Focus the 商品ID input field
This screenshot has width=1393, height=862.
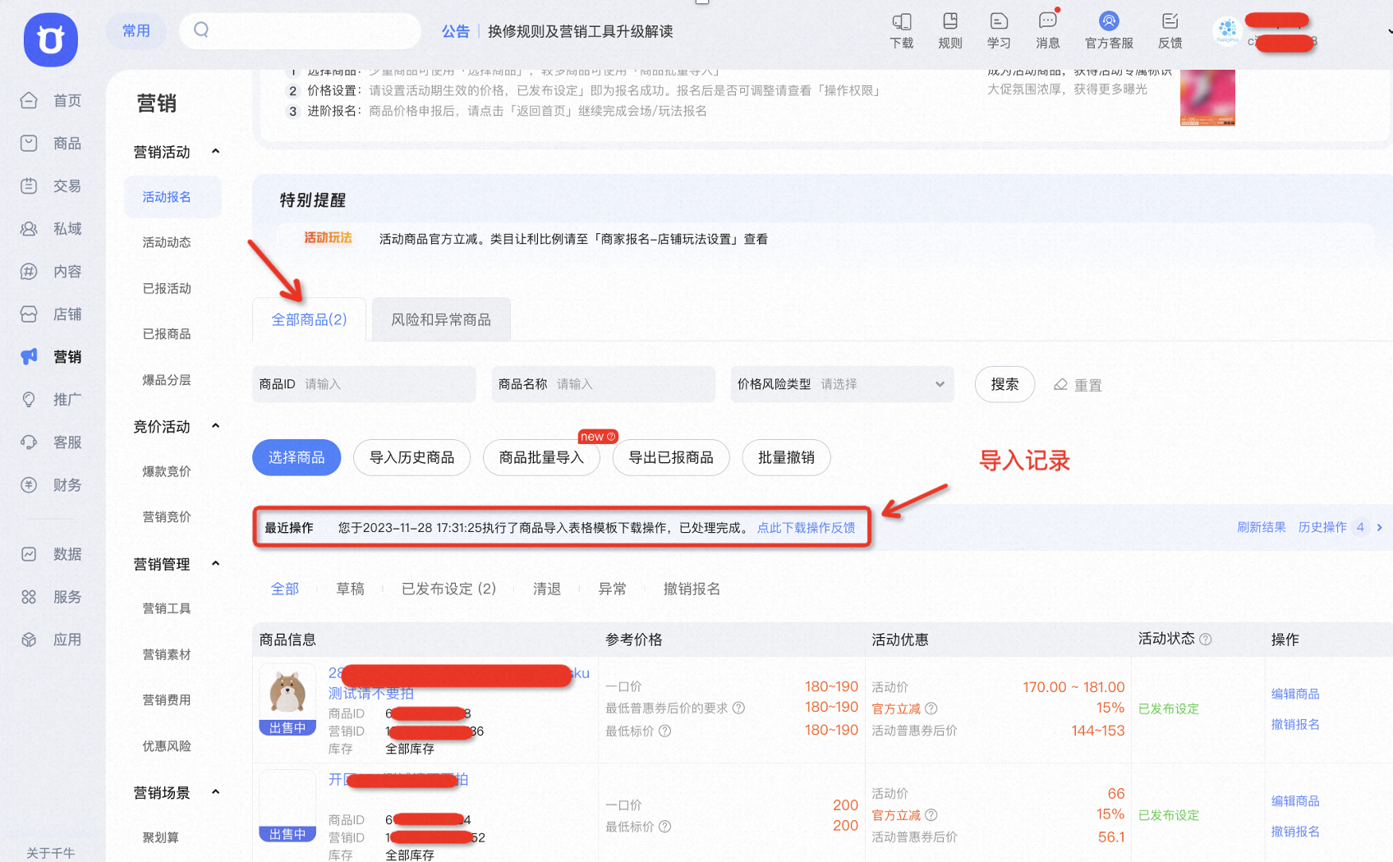(364, 384)
